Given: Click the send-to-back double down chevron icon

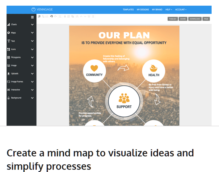Looking at the screenshot, I should [89, 16].
